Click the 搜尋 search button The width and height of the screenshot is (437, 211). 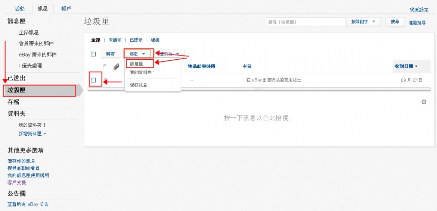395,22
